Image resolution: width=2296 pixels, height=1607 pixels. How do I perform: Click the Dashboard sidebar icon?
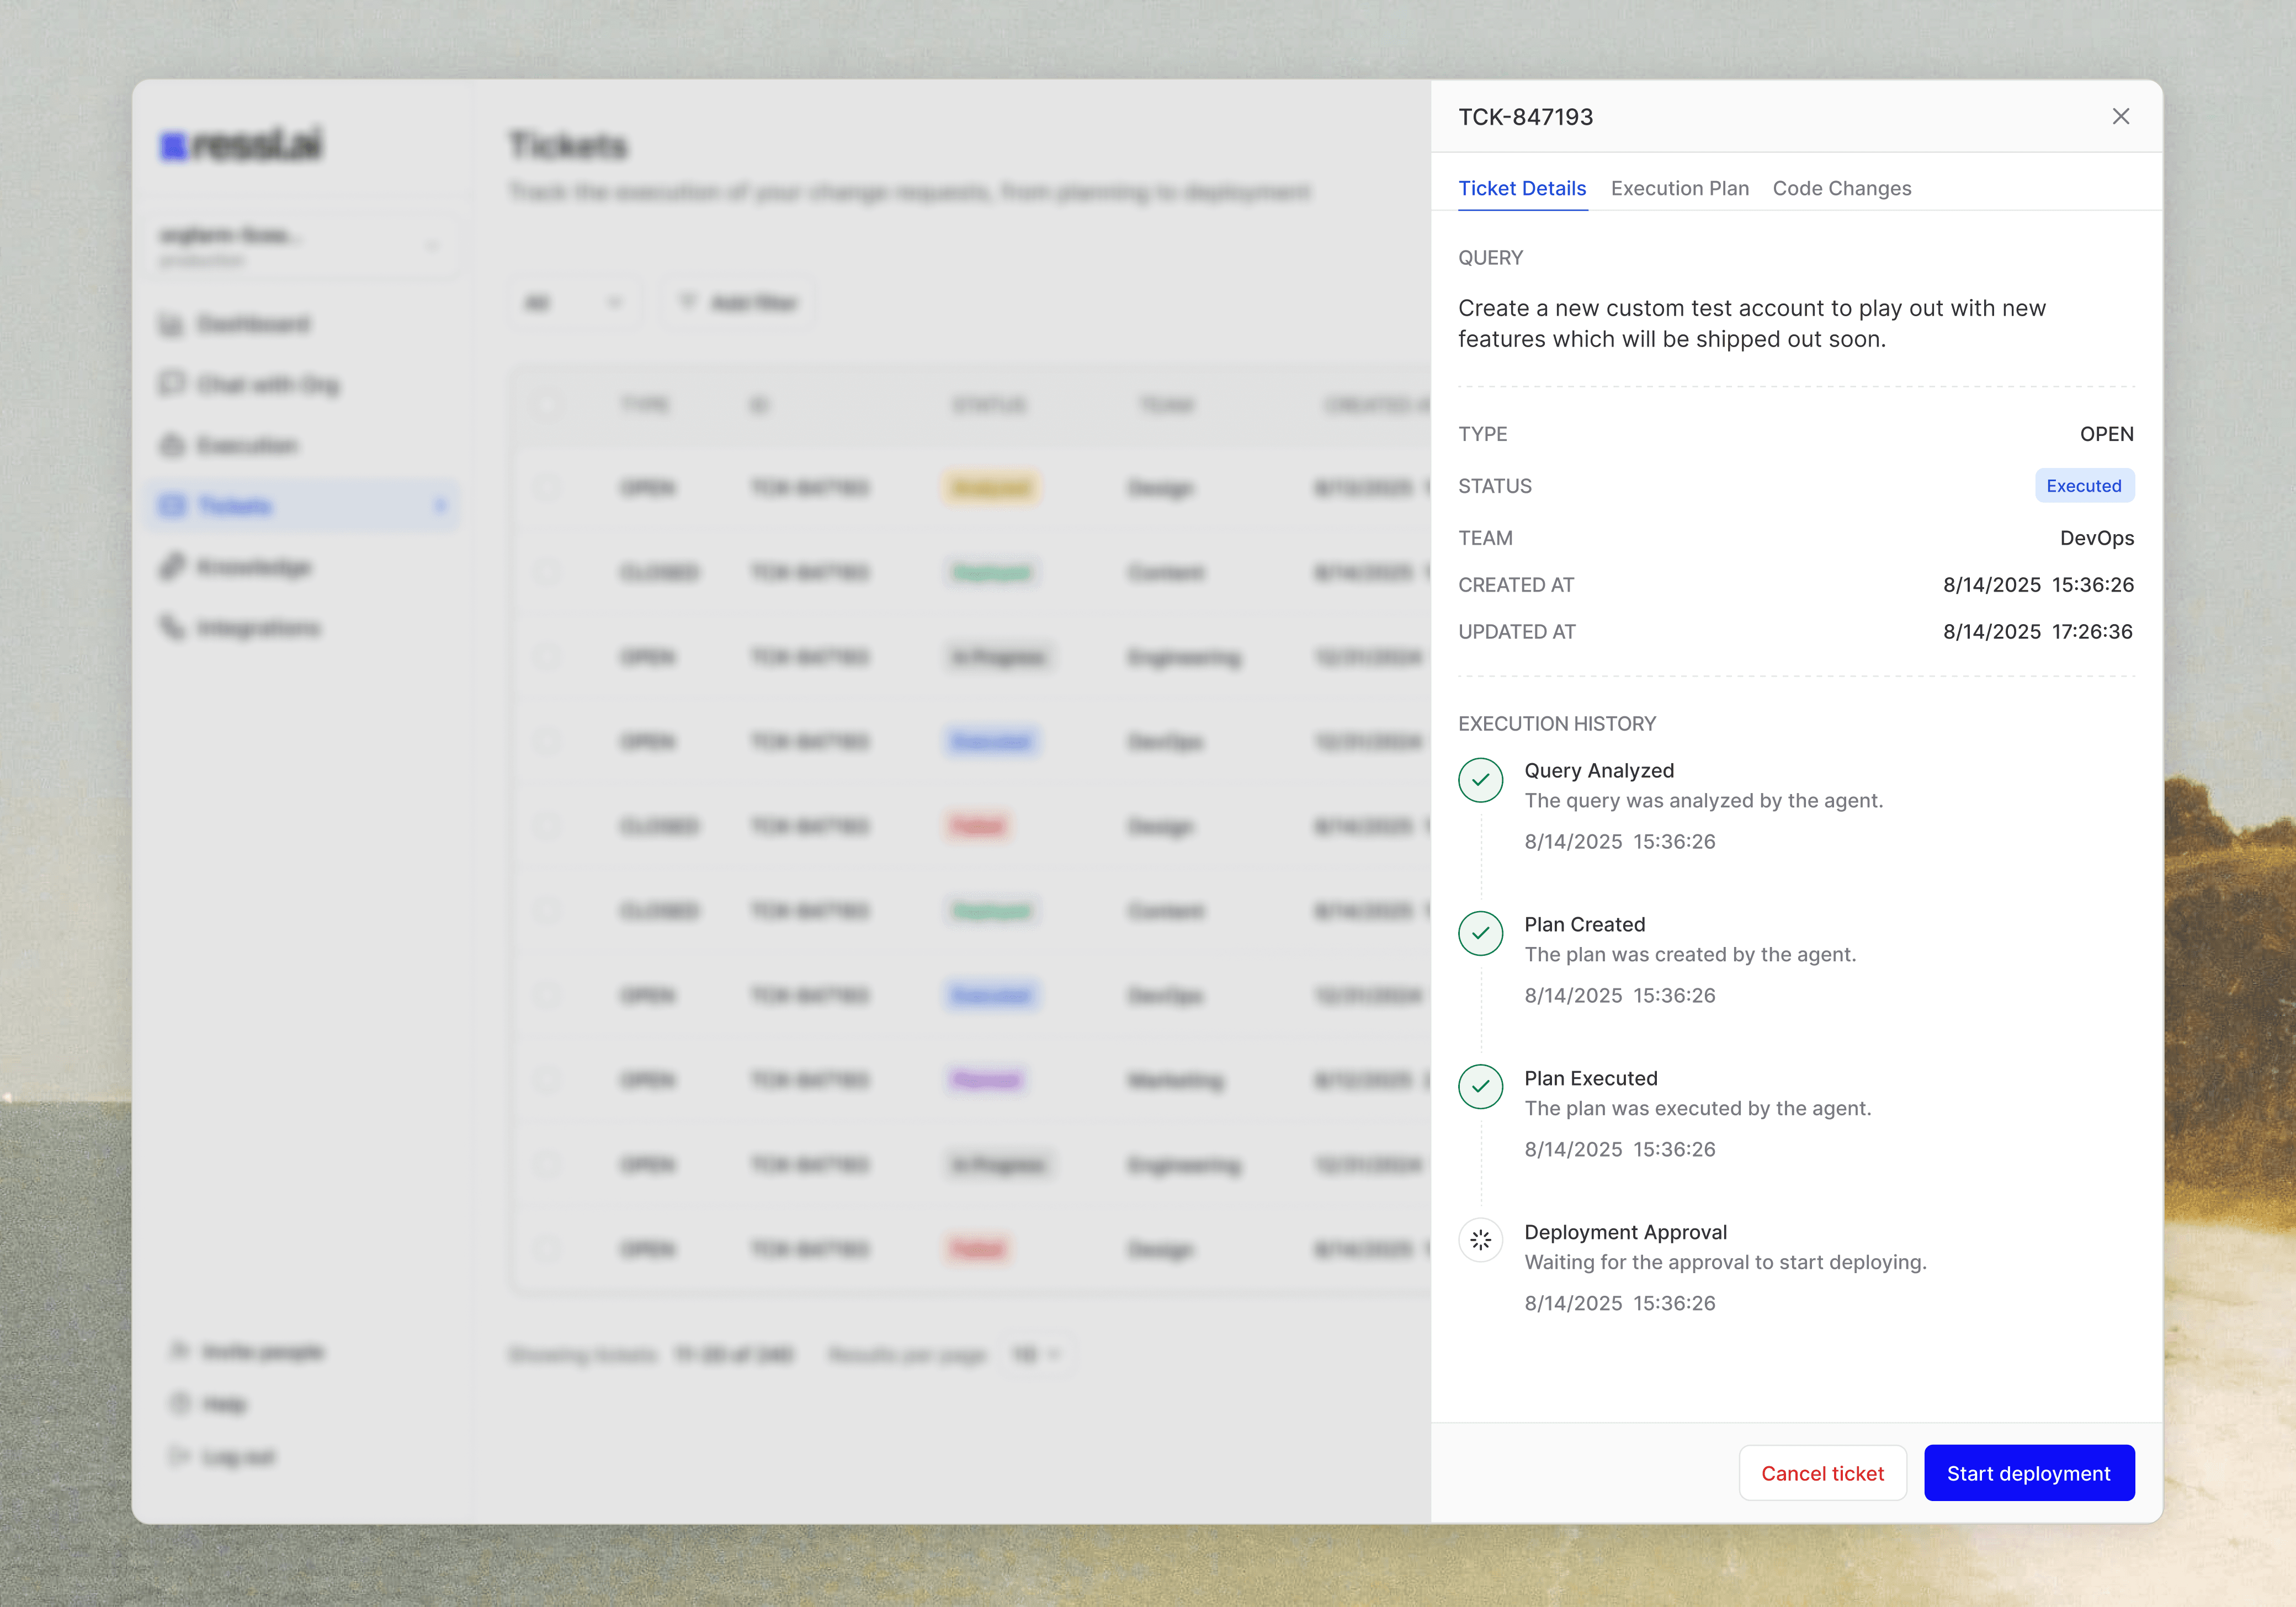click(x=172, y=325)
